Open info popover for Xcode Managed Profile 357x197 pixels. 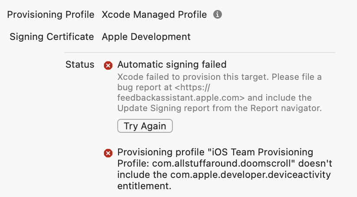[x=218, y=15]
